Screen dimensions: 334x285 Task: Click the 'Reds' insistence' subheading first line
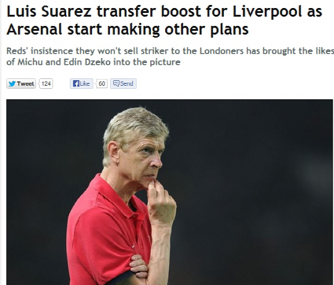[x=170, y=51]
